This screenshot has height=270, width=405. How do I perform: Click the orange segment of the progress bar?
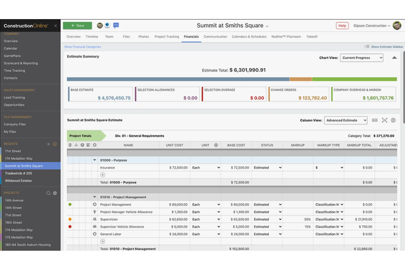pos(301,79)
